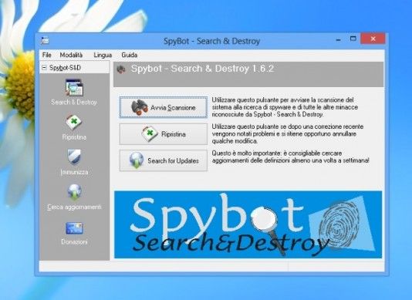This screenshot has width=412, height=300.
Task: Open the Ripristina sidebar icon
Action: pyautogui.click(x=74, y=123)
